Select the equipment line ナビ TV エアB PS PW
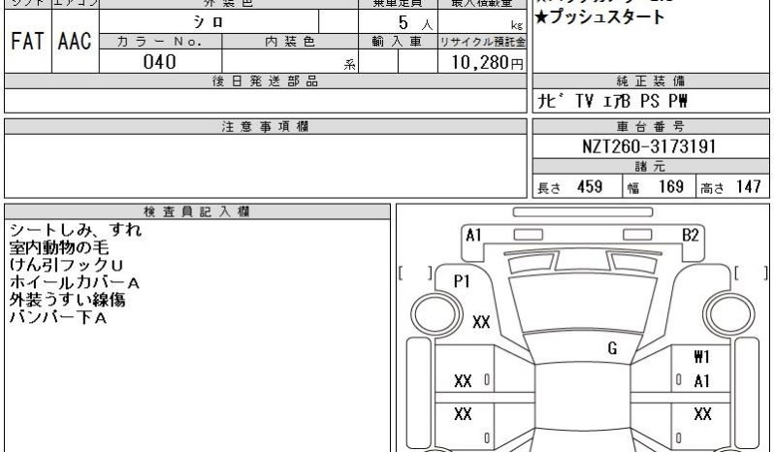Image resolution: width=774 pixels, height=452 pixels. [x=612, y=101]
